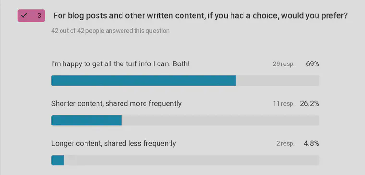Screen dimensions: 365x175
Task: Click the 26.2% percentage value
Action: tap(309, 104)
